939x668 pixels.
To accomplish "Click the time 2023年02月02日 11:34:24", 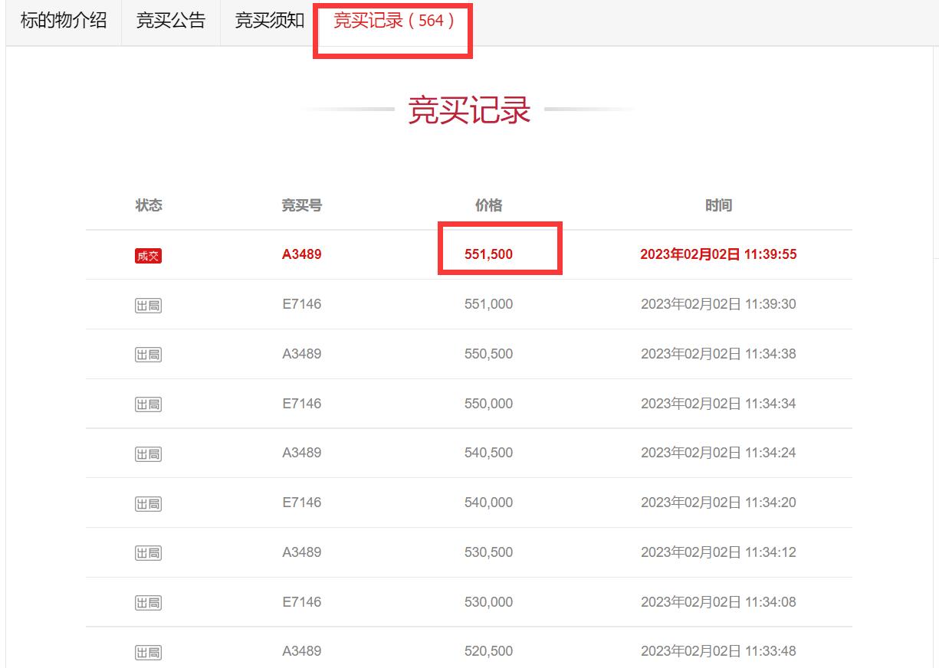I will [x=719, y=453].
